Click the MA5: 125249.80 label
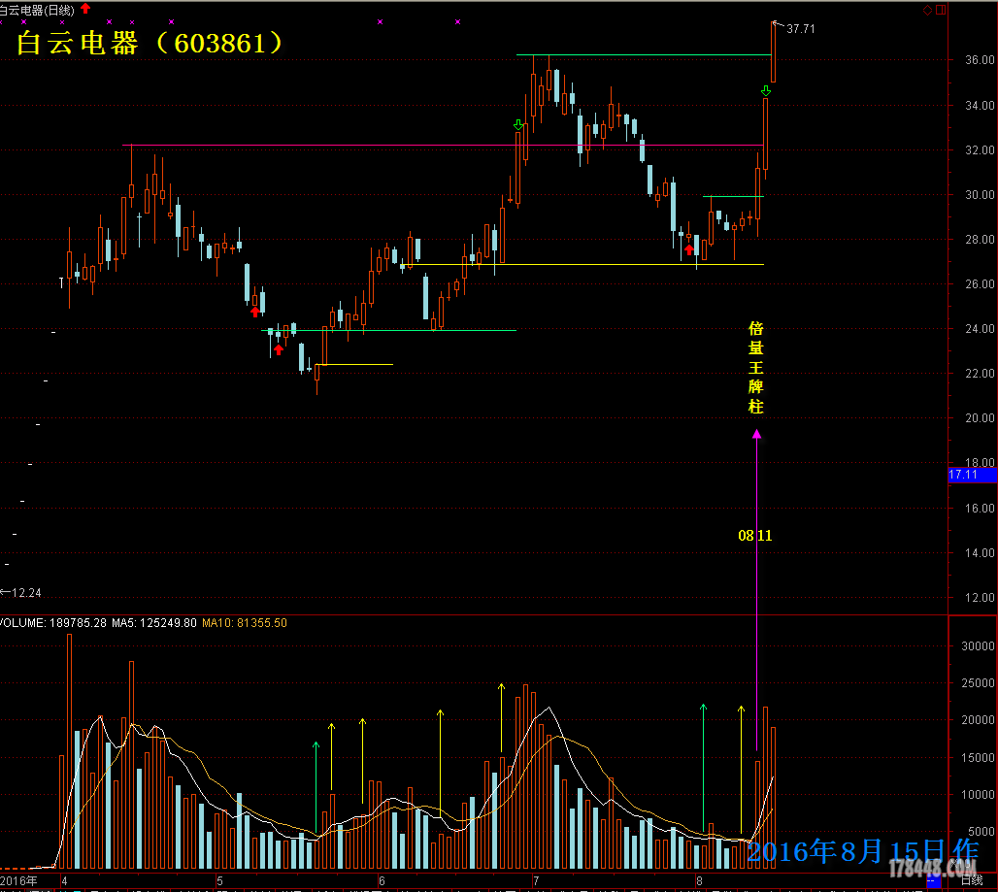998x892 pixels. pyautogui.click(x=154, y=623)
